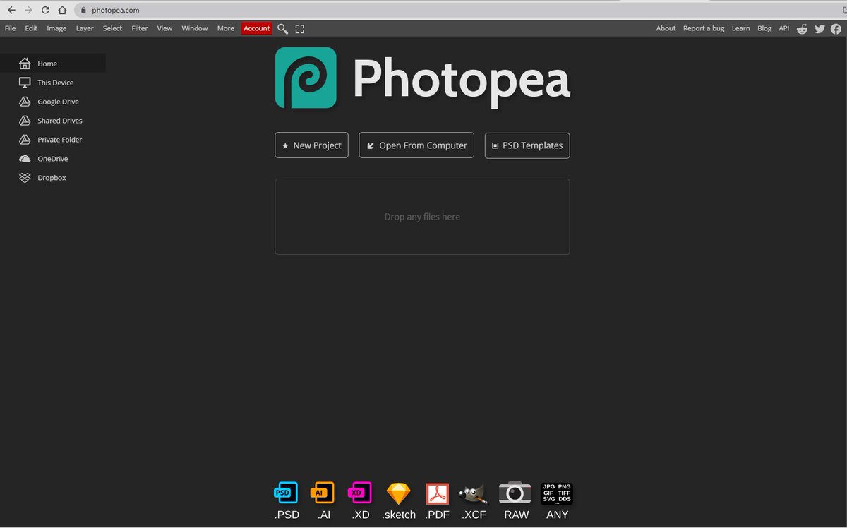Open the Filter menu

(140, 28)
